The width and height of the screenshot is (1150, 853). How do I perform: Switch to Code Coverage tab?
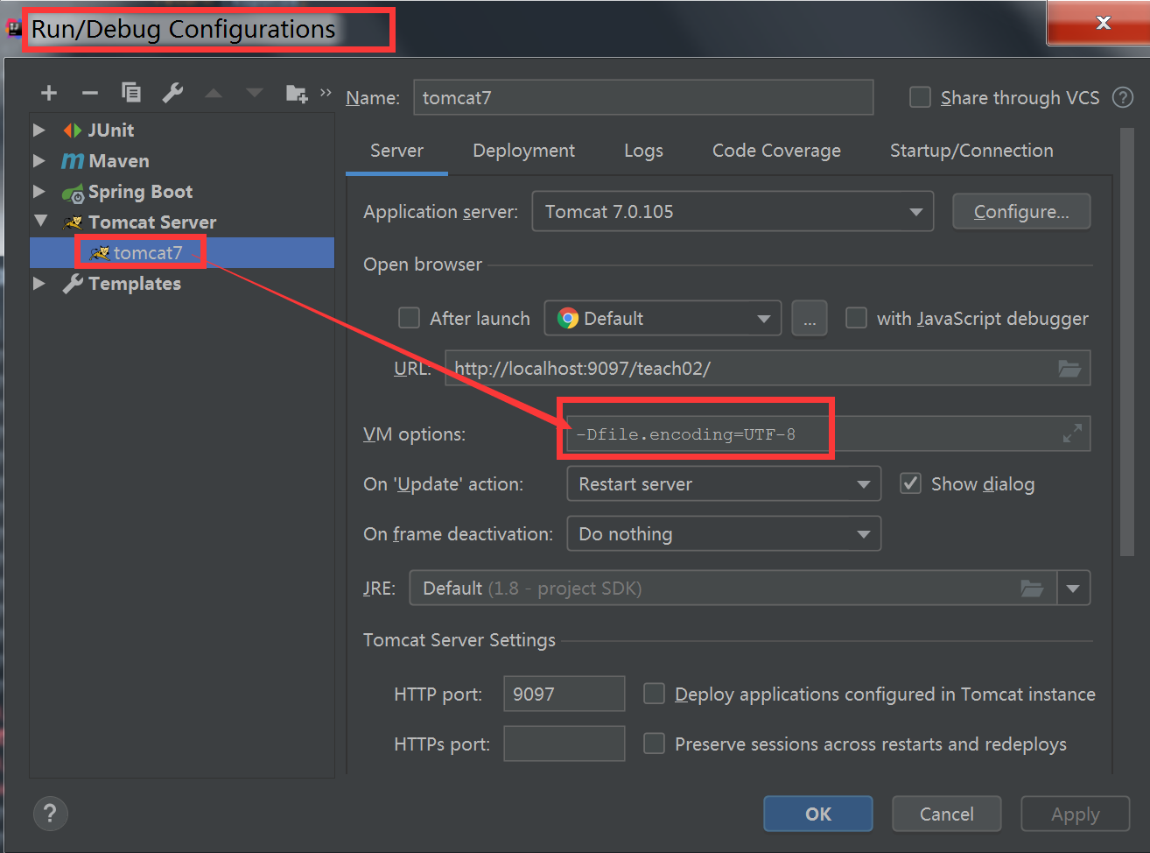(x=776, y=151)
